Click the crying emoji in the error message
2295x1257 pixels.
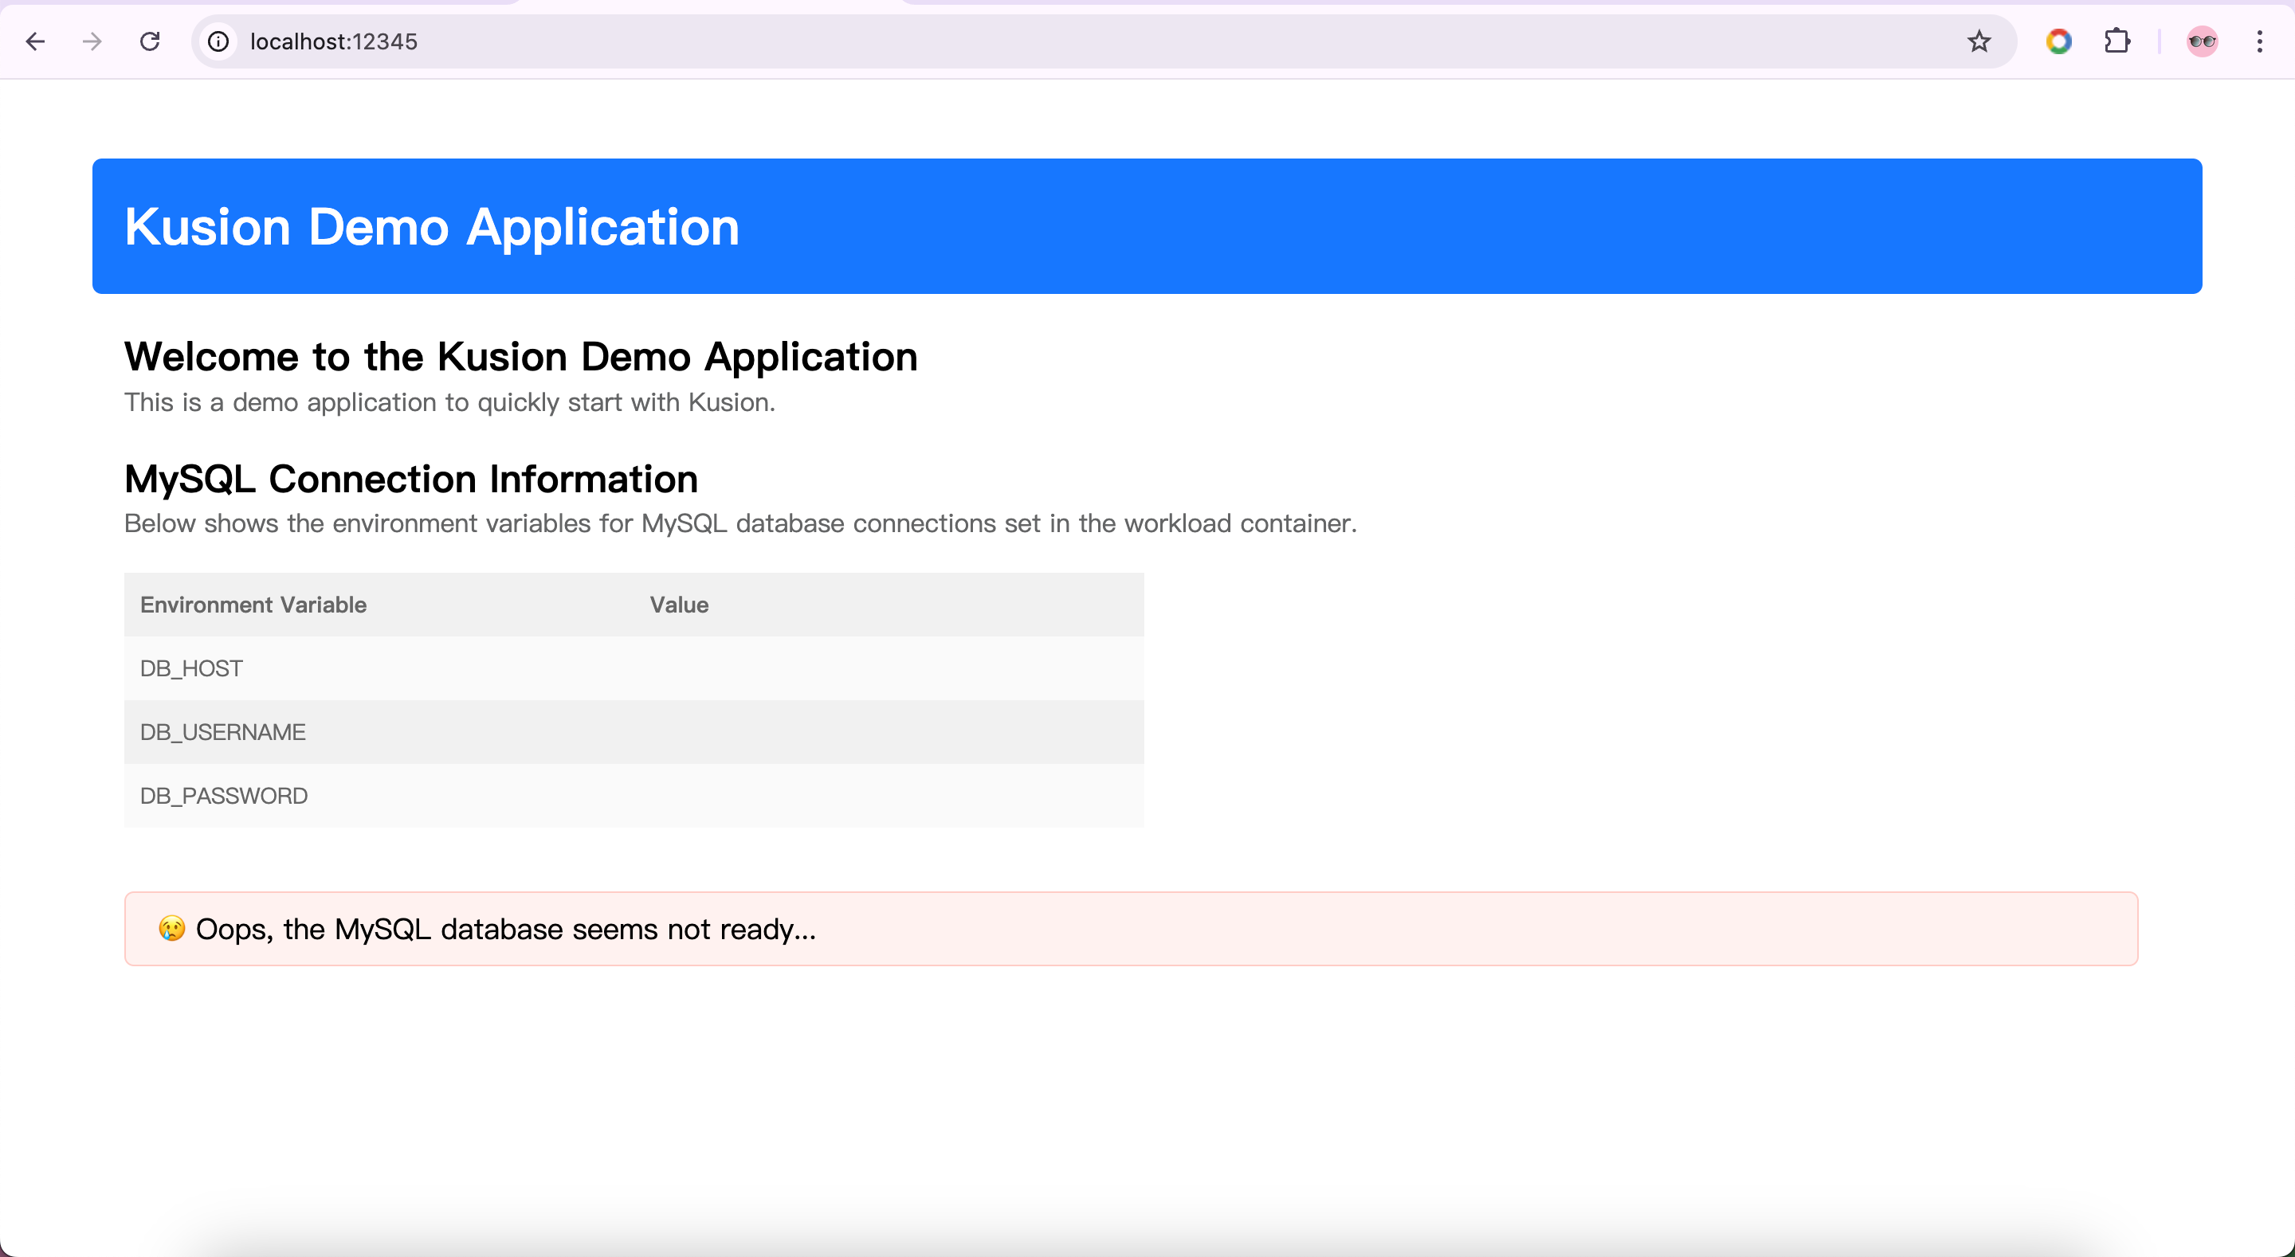click(x=171, y=929)
